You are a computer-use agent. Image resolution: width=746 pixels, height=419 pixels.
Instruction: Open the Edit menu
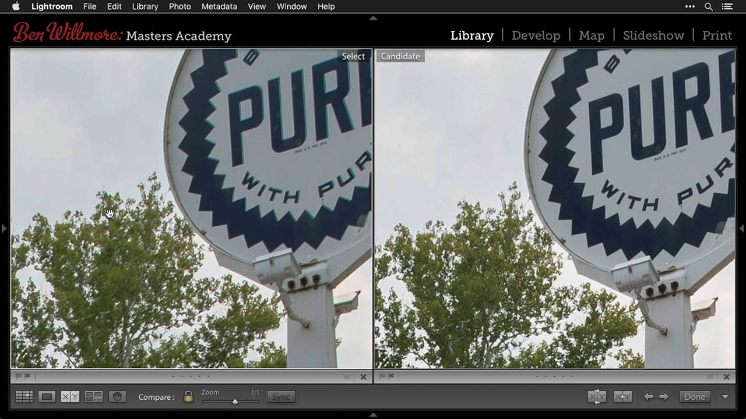coord(114,6)
